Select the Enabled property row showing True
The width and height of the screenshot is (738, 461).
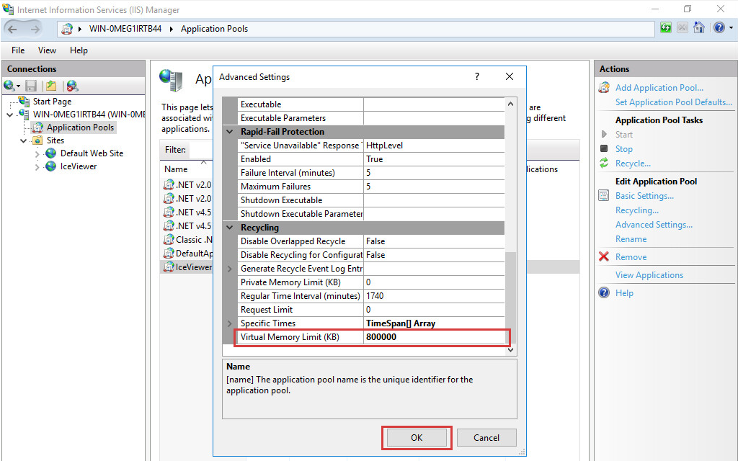[371, 159]
